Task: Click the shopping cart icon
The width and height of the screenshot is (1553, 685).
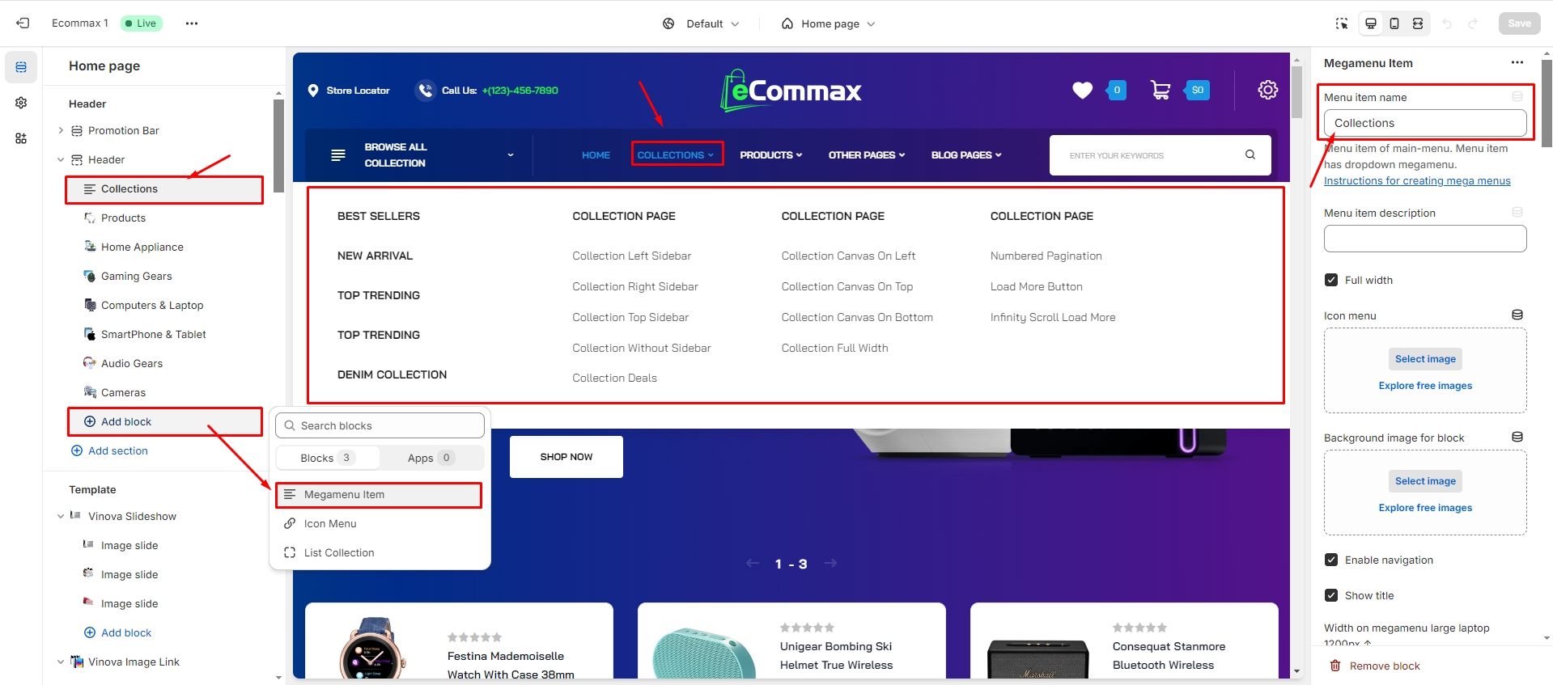Action: [1160, 91]
